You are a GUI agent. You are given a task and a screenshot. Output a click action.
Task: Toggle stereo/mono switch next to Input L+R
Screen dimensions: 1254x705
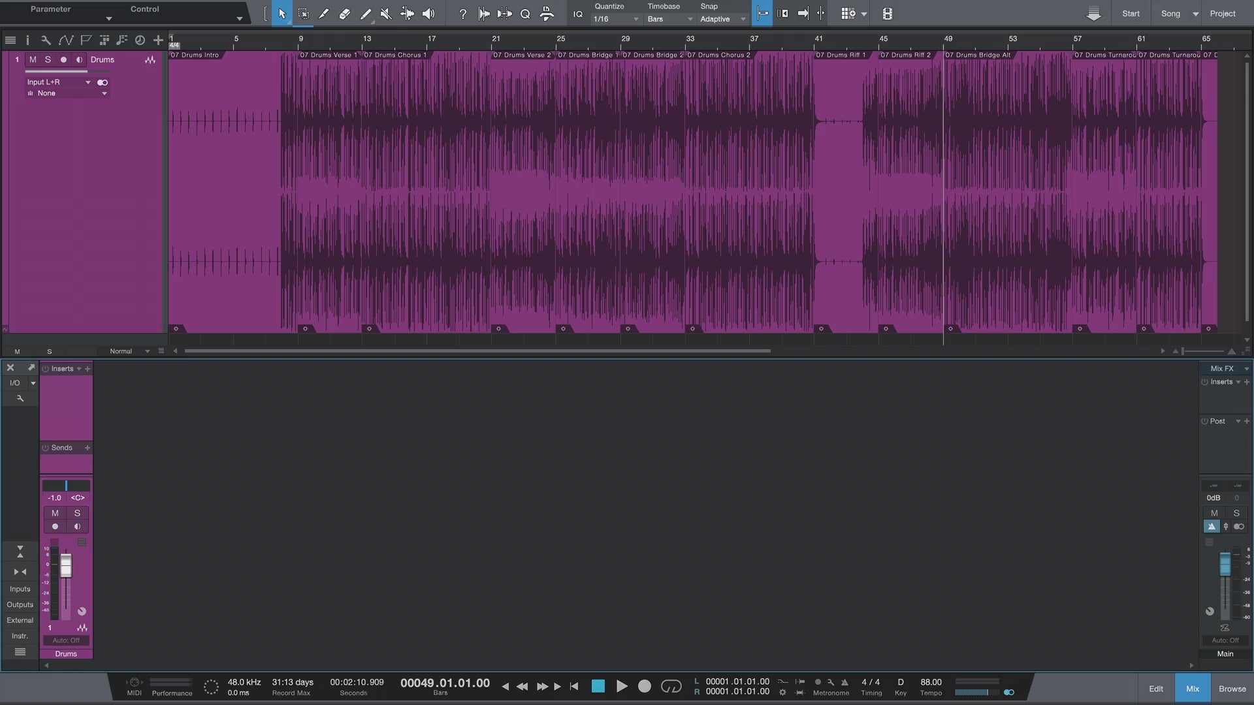click(103, 82)
